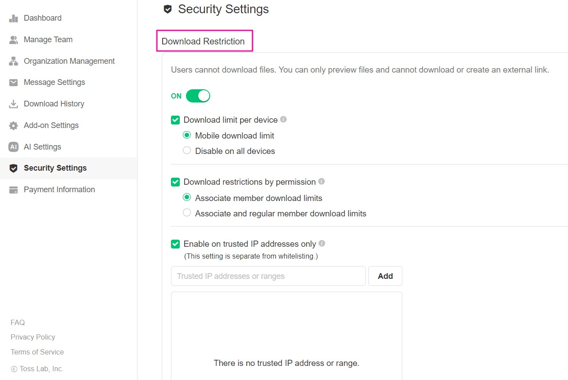
Task: Click the Message Settings envelope icon
Action: click(x=14, y=82)
